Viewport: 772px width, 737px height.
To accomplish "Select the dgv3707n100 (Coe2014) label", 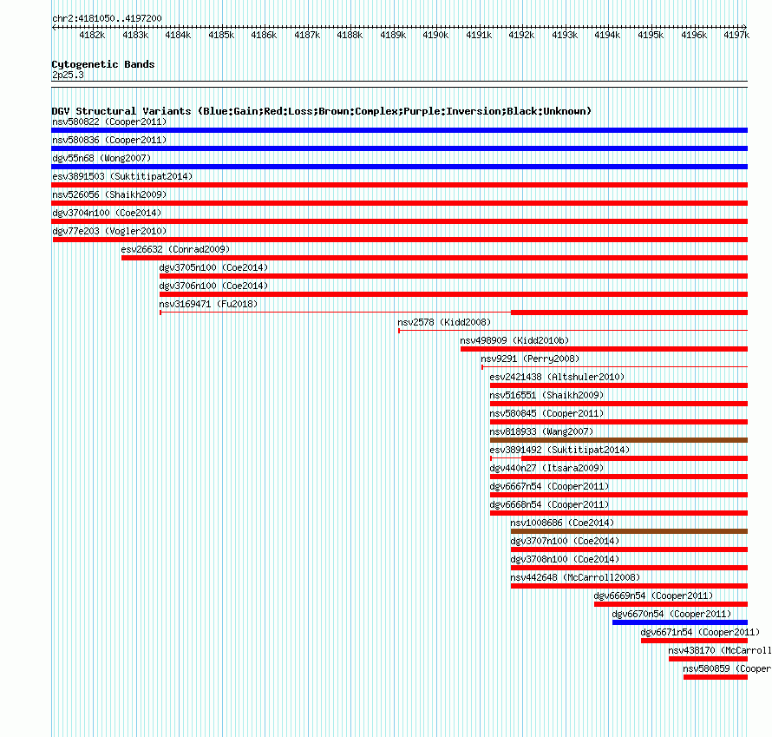I will pos(565,541).
